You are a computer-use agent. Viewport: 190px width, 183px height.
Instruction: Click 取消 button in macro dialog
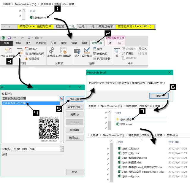click(75, 172)
